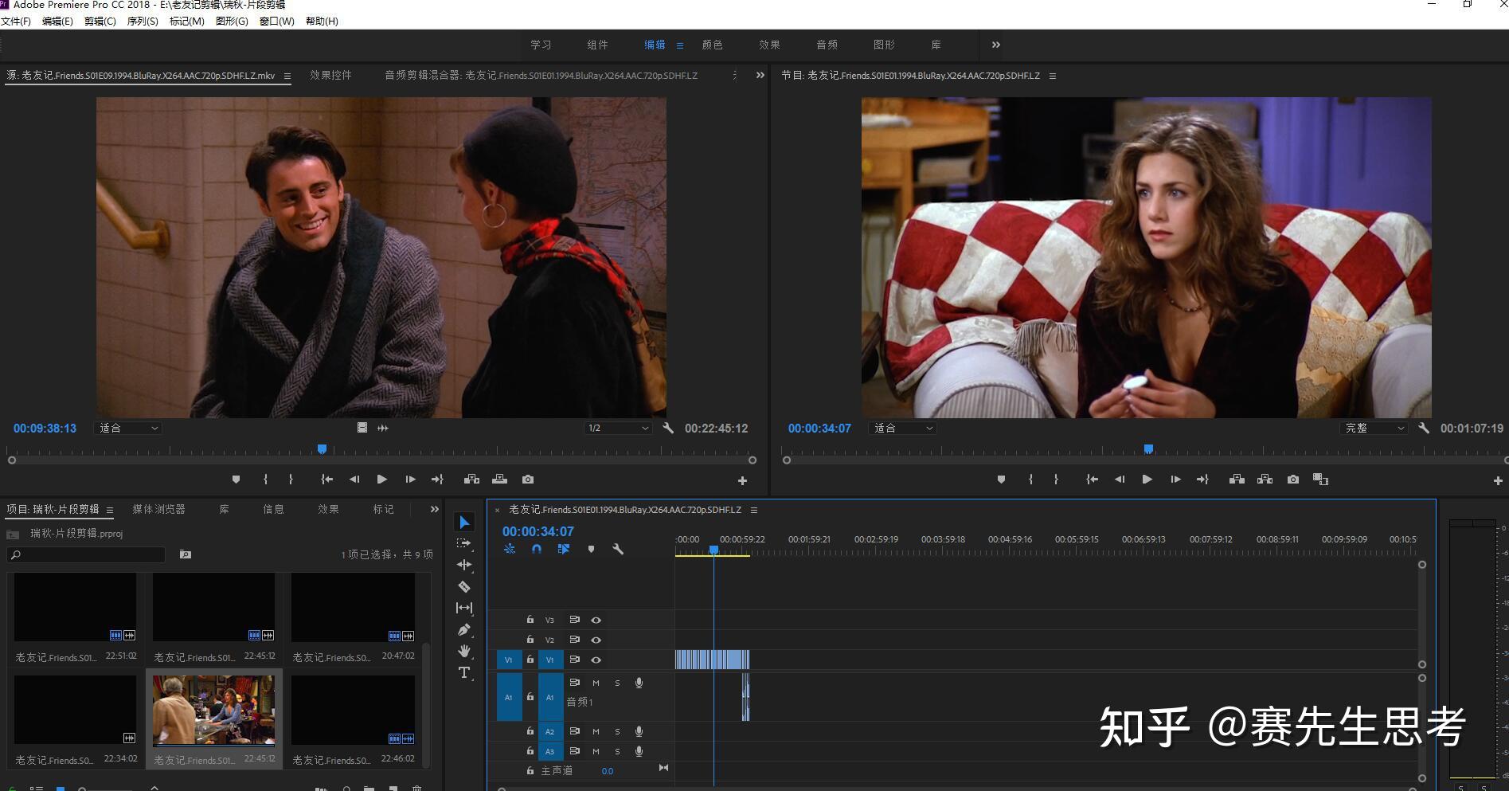1509x791 pixels.
Task: Select the Type tool
Action: coord(464,673)
